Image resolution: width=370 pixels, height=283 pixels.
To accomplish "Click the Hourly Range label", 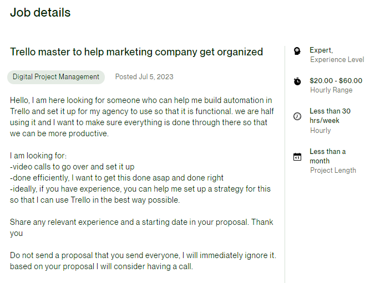I will point(331,90).
